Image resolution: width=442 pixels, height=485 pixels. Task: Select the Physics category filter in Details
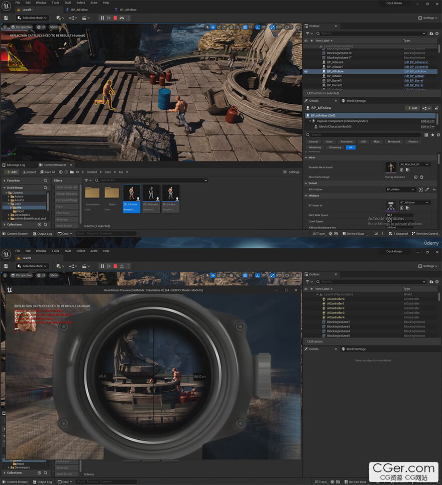pos(413,141)
